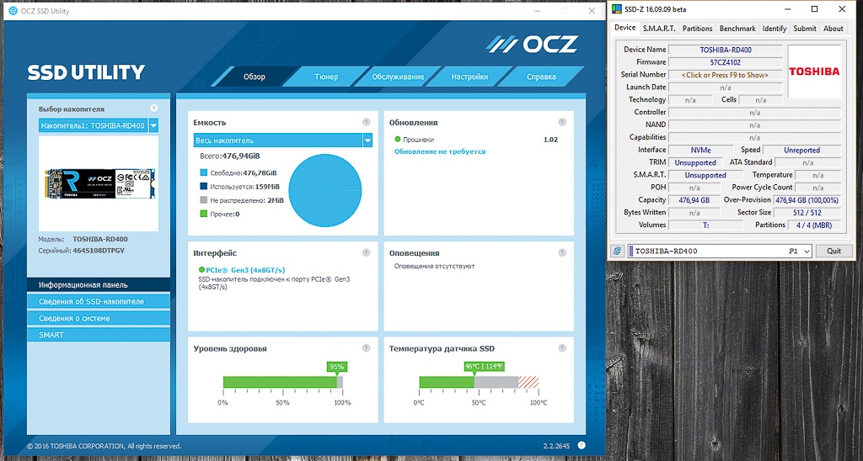Click OCZ SSD Utility gear icon in title bar
This screenshot has height=461, width=863.
pos(13,10)
